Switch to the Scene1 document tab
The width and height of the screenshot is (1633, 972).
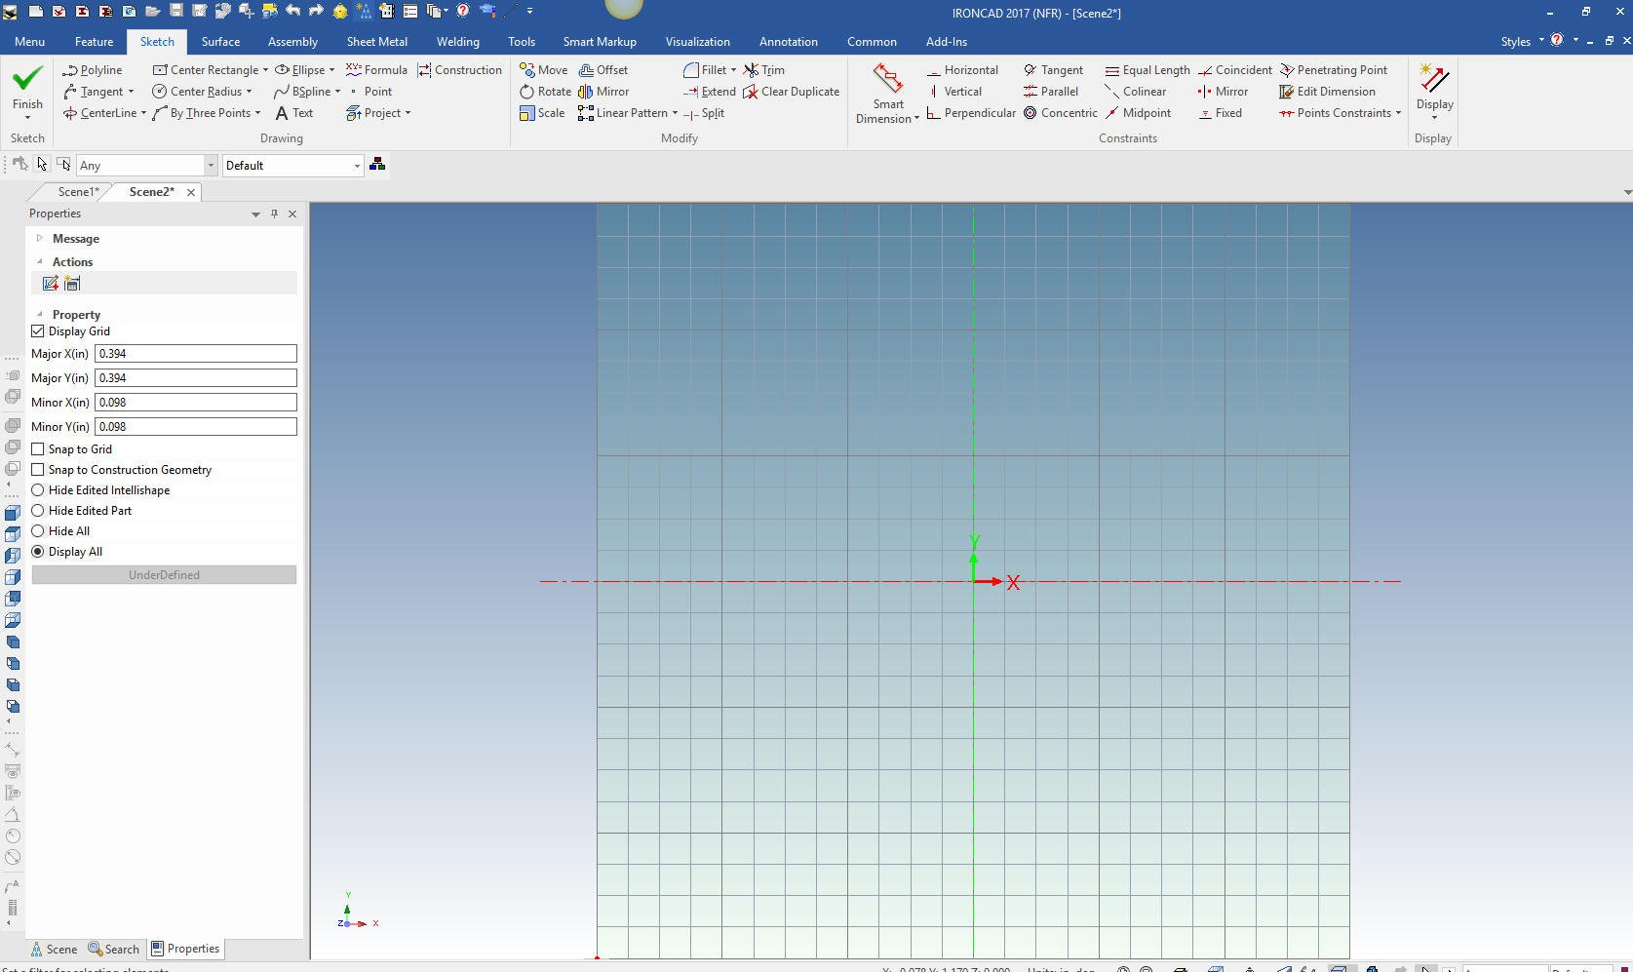(x=78, y=192)
